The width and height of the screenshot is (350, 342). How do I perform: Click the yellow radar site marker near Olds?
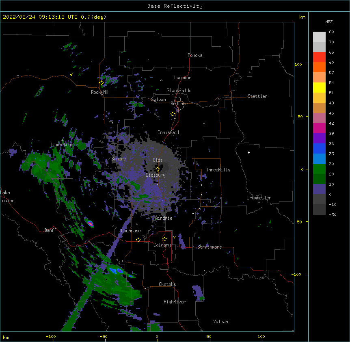coord(158,169)
